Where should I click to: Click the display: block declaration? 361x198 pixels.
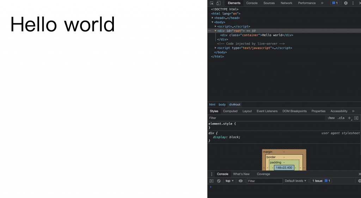click(227, 137)
